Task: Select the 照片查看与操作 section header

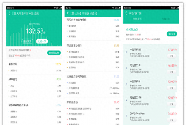Action: tap(74, 45)
